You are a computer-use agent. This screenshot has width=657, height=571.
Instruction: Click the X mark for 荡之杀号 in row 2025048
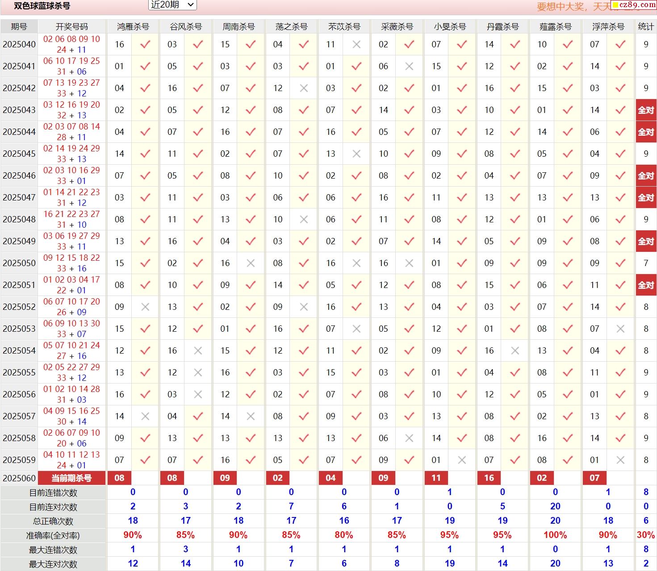pos(304,219)
